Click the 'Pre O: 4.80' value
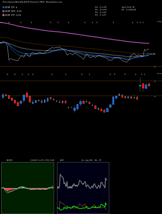The width and height of the screenshot is (162, 214). point(101,7)
